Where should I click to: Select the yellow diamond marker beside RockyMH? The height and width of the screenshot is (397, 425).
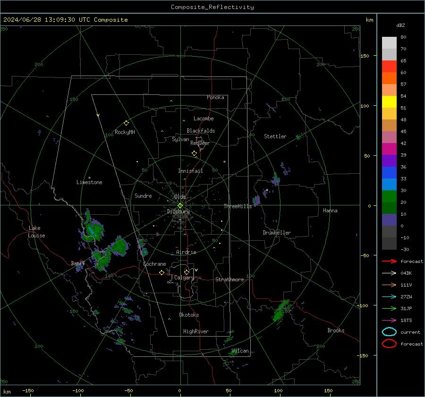pyautogui.click(x=126, y=123)
